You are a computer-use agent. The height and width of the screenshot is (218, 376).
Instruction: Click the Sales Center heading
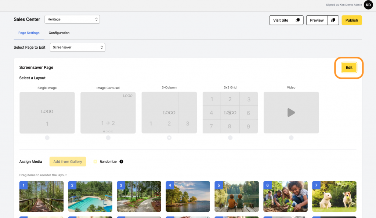coord(27,19)
